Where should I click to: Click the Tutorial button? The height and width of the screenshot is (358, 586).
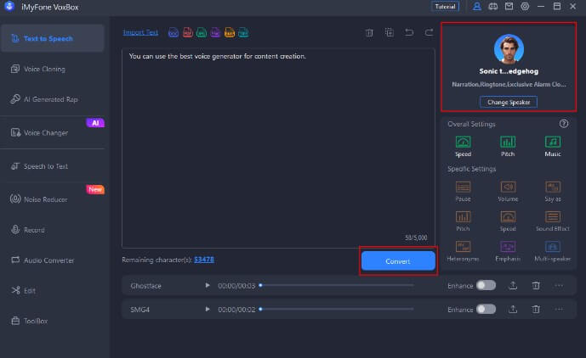pyautogui.click(x=445, y=6)
